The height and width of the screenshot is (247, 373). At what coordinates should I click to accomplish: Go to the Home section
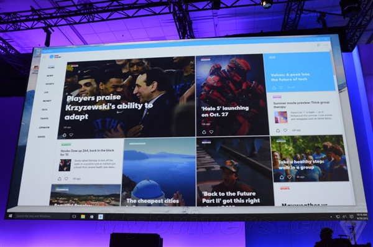[51, 67]
